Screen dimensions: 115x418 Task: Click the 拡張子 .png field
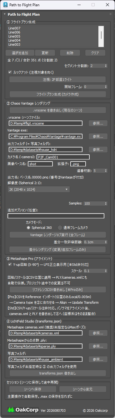click(x=78, y=164)
